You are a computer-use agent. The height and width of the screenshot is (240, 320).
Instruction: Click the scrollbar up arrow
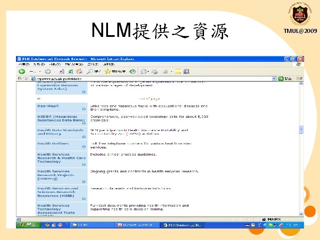pos(301,84)
